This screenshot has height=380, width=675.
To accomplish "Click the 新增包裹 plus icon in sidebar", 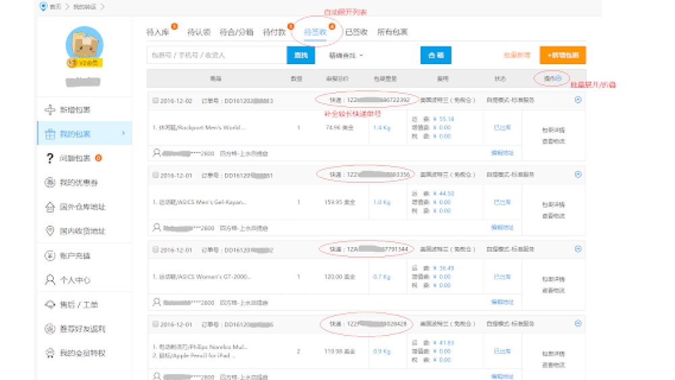I will coord(50,110).
